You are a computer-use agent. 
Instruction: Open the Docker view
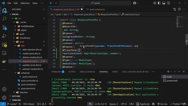coord(4,61)
